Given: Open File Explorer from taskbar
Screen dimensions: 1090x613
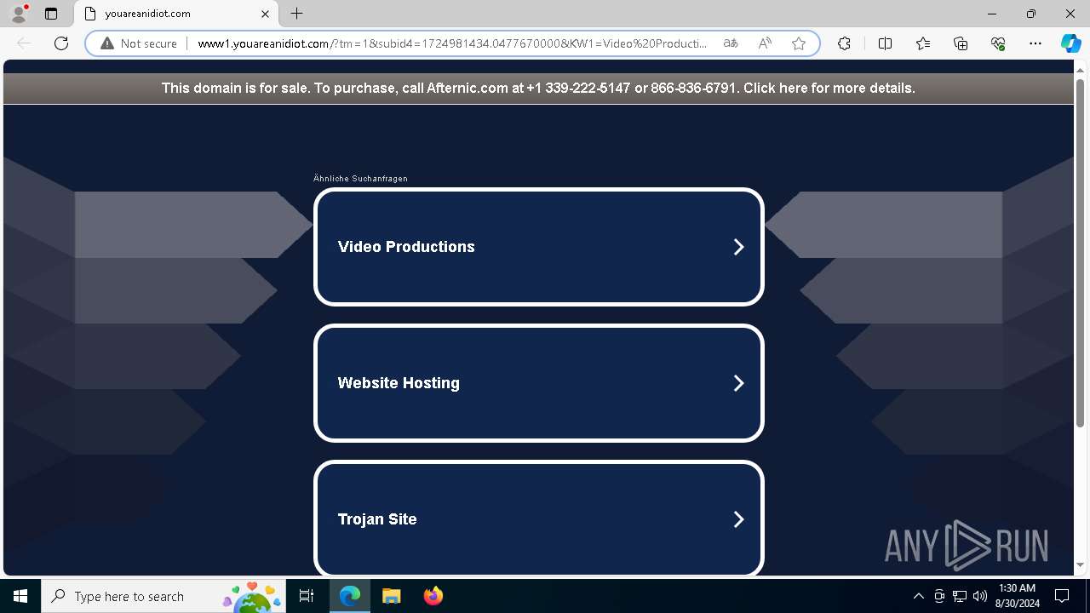Looking at the screenshot, I should point(391,596).
